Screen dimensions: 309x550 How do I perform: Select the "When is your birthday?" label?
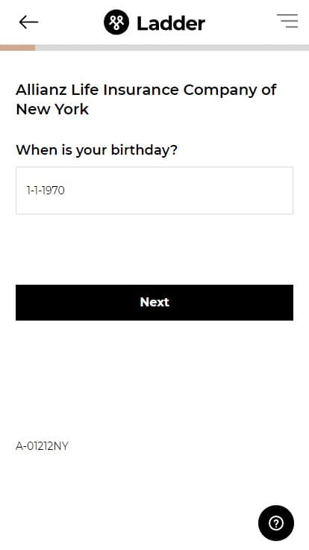[97, 150]
